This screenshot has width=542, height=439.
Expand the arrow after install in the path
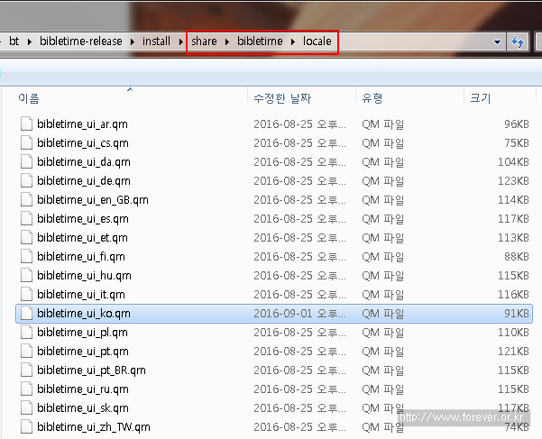[180, 41]
